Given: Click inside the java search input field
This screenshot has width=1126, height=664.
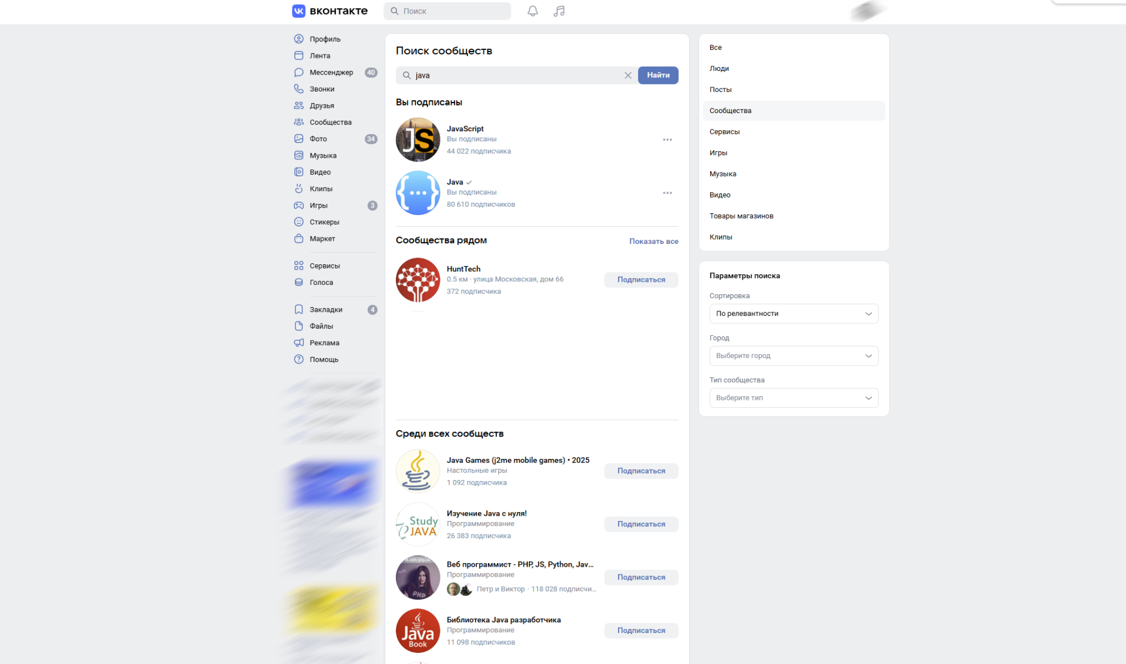Looking at the screenshot, I should click(x=516, y=75).
